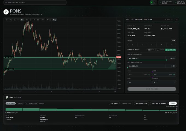Viewport: 186px width, 131px height.
Task: Select the 4h timeframe
Action: 34,20
